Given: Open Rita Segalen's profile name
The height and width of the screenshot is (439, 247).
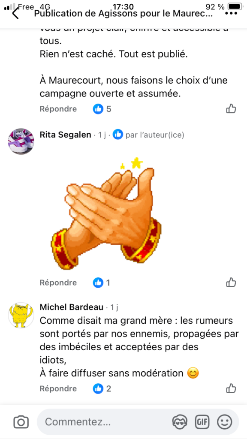Looking at the screenshot, I should pyautogui.click(x=66, y=135).
